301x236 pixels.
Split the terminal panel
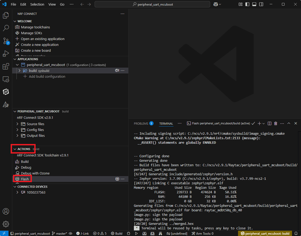[269, 123]
